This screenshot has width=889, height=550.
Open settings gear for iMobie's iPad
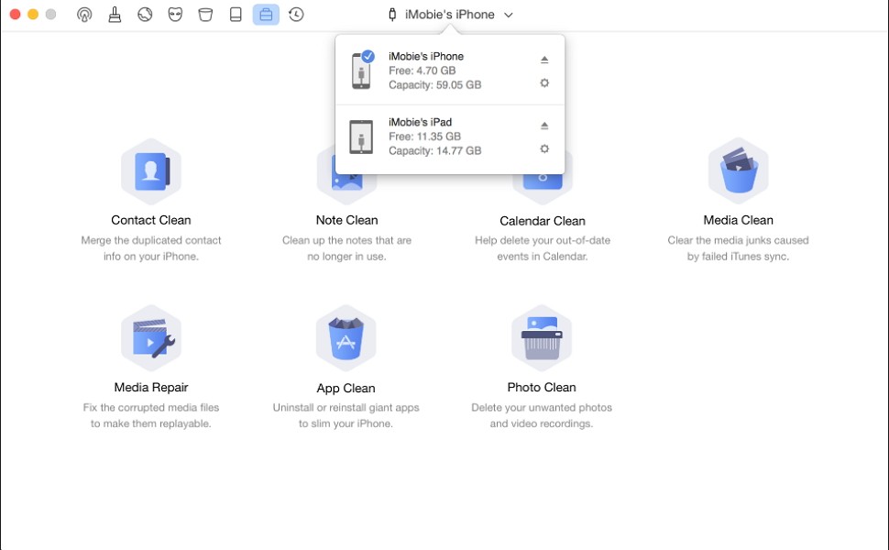[x=544, y=148]
